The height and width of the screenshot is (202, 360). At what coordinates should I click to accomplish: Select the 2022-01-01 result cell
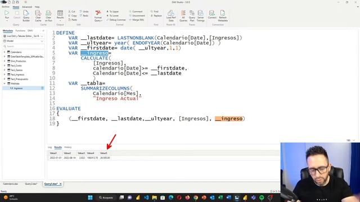[x=56, y=158]
